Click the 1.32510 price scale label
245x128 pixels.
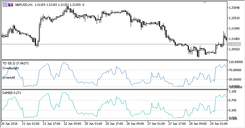[x=234, y=18]
